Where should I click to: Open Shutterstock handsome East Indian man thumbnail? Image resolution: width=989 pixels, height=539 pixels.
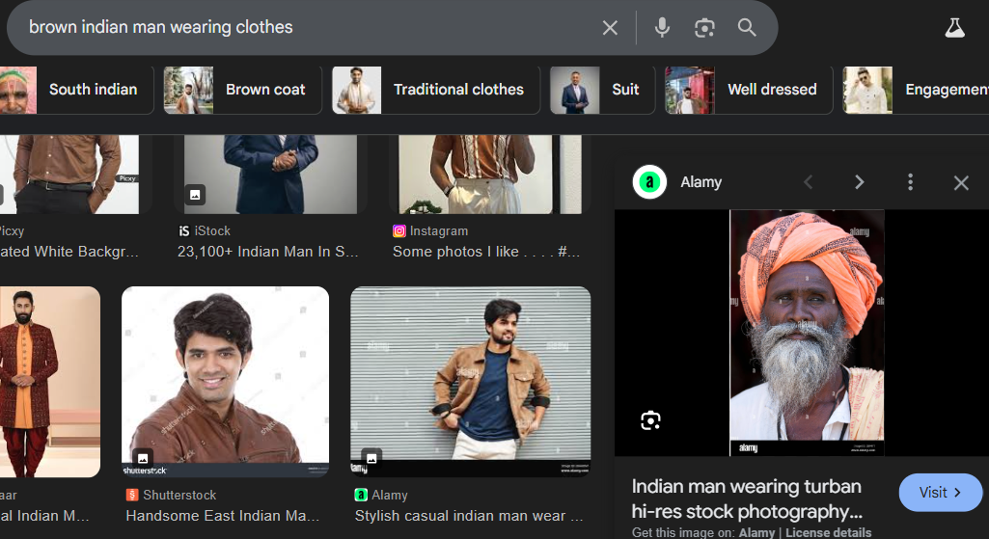(x=225, y=381)
